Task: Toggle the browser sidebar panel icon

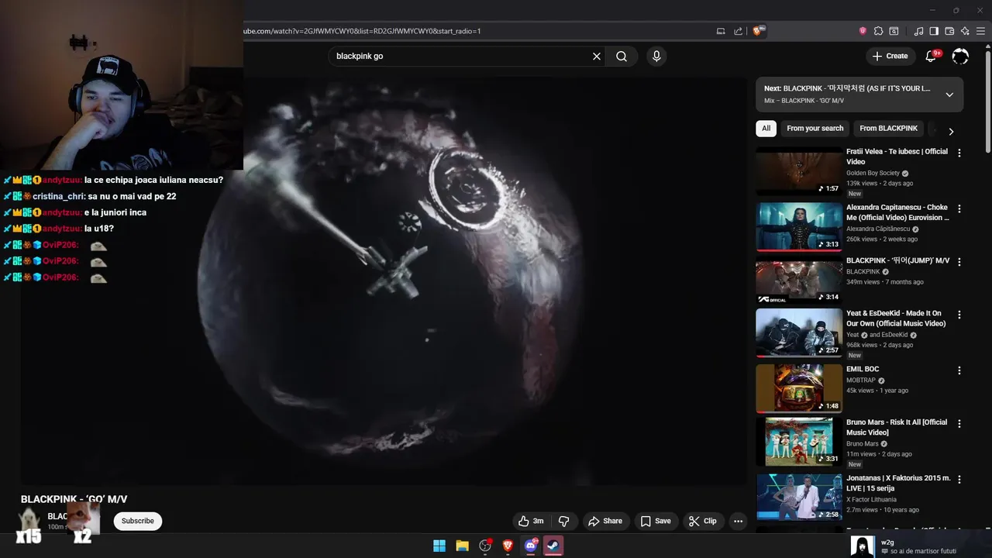Action: coord(934,31)
